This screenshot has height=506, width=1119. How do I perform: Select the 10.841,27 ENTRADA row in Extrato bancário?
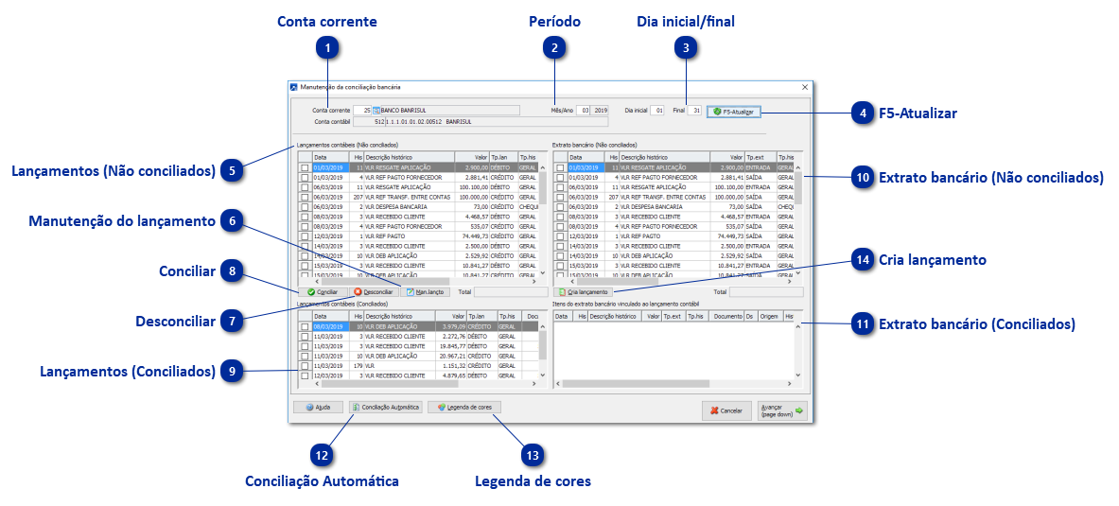[673, 265]
